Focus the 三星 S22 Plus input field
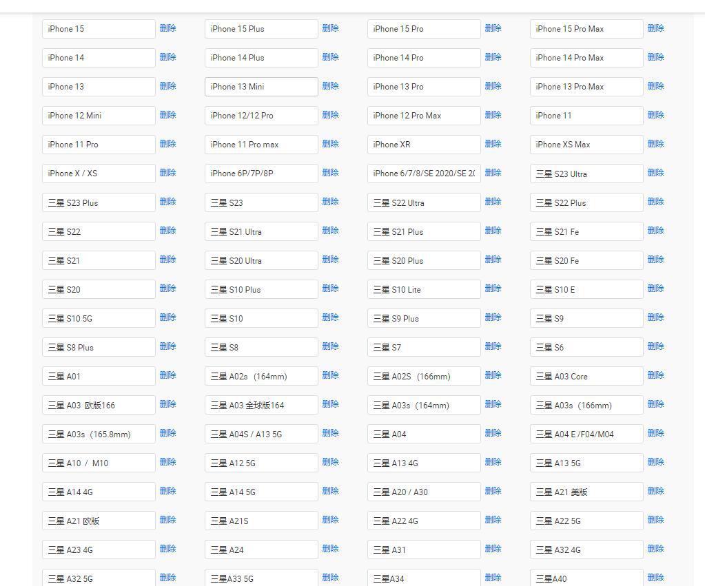Image resolution: width=705 pixels, height=586 pixels. pos(586,202)
